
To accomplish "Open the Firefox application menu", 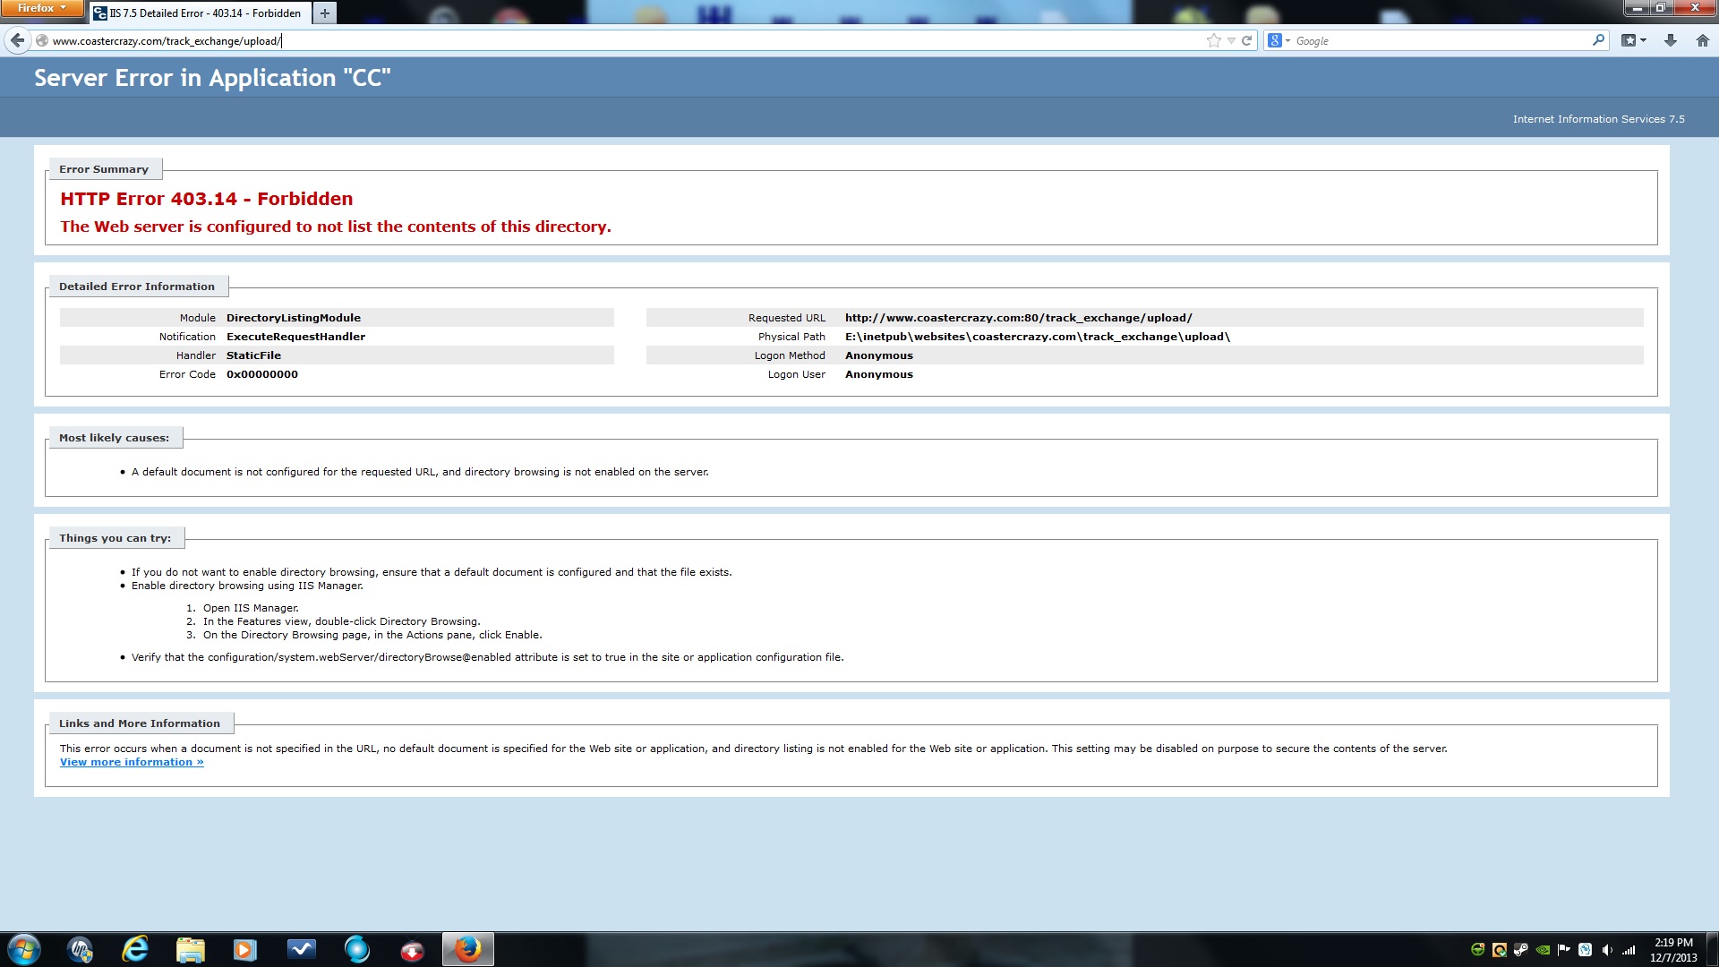I will [x=42, y=8].
